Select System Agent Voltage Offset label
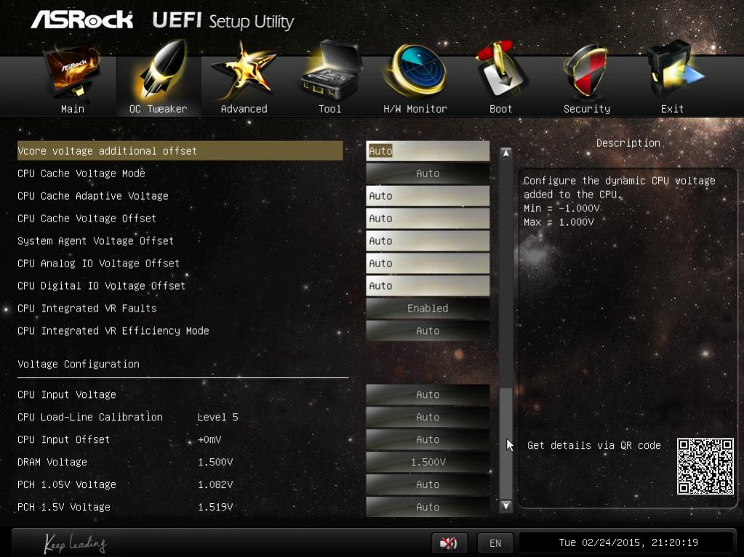The width and height of the screenshot is (744, 557). (95, 241)
